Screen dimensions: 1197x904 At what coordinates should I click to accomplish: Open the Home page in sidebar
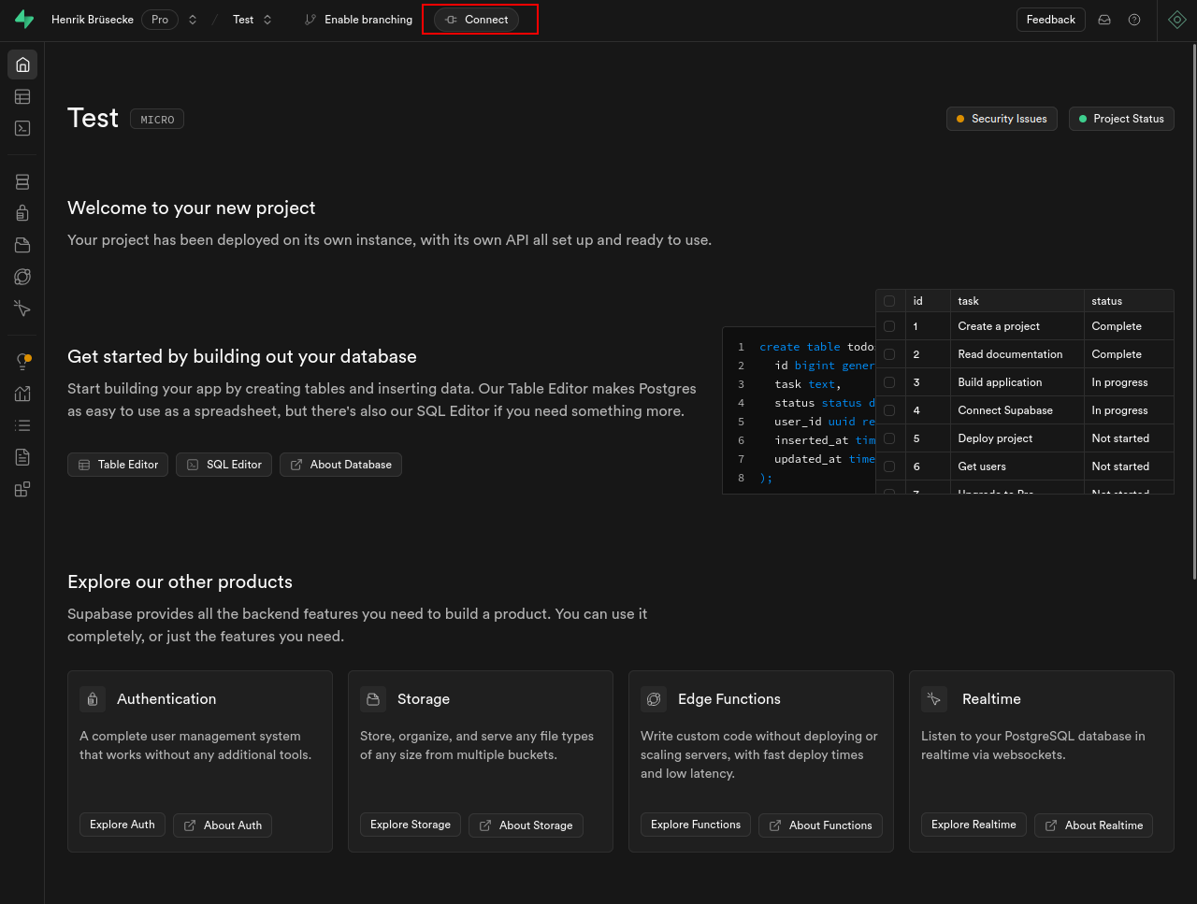22,65
